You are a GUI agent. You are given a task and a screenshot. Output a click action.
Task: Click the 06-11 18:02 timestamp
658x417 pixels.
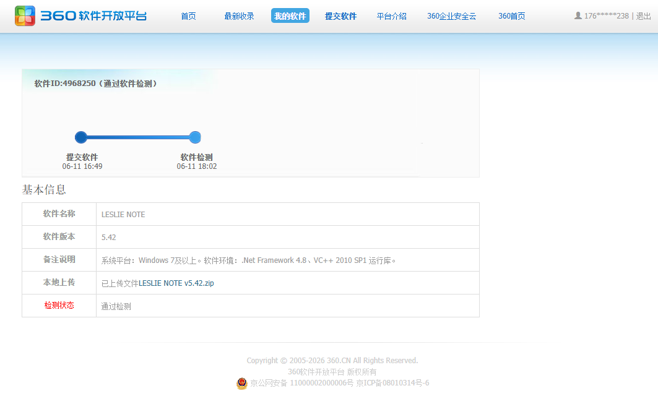(197, 166)
